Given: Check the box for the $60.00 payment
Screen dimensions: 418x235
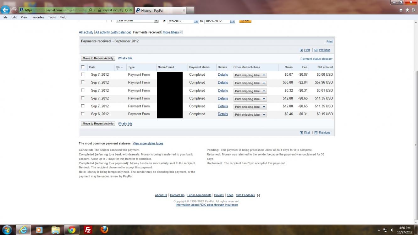Looking at the screenshot, I should coord(83,82).
